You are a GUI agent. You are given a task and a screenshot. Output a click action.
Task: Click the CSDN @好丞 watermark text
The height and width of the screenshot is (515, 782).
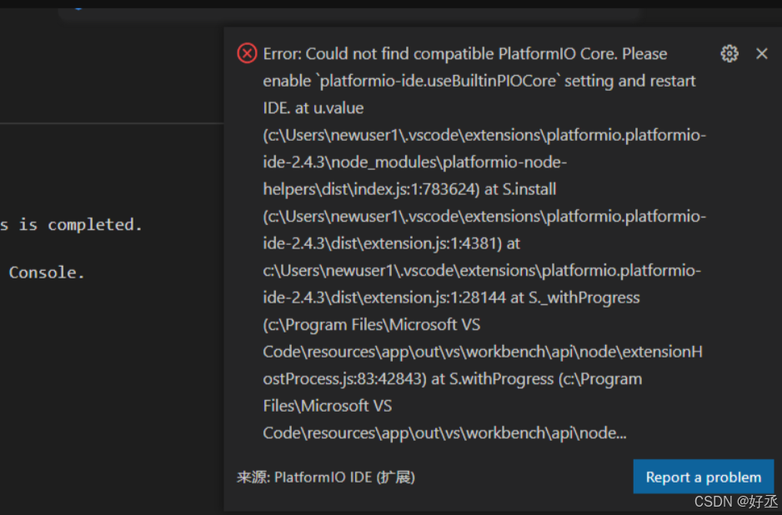738,502
